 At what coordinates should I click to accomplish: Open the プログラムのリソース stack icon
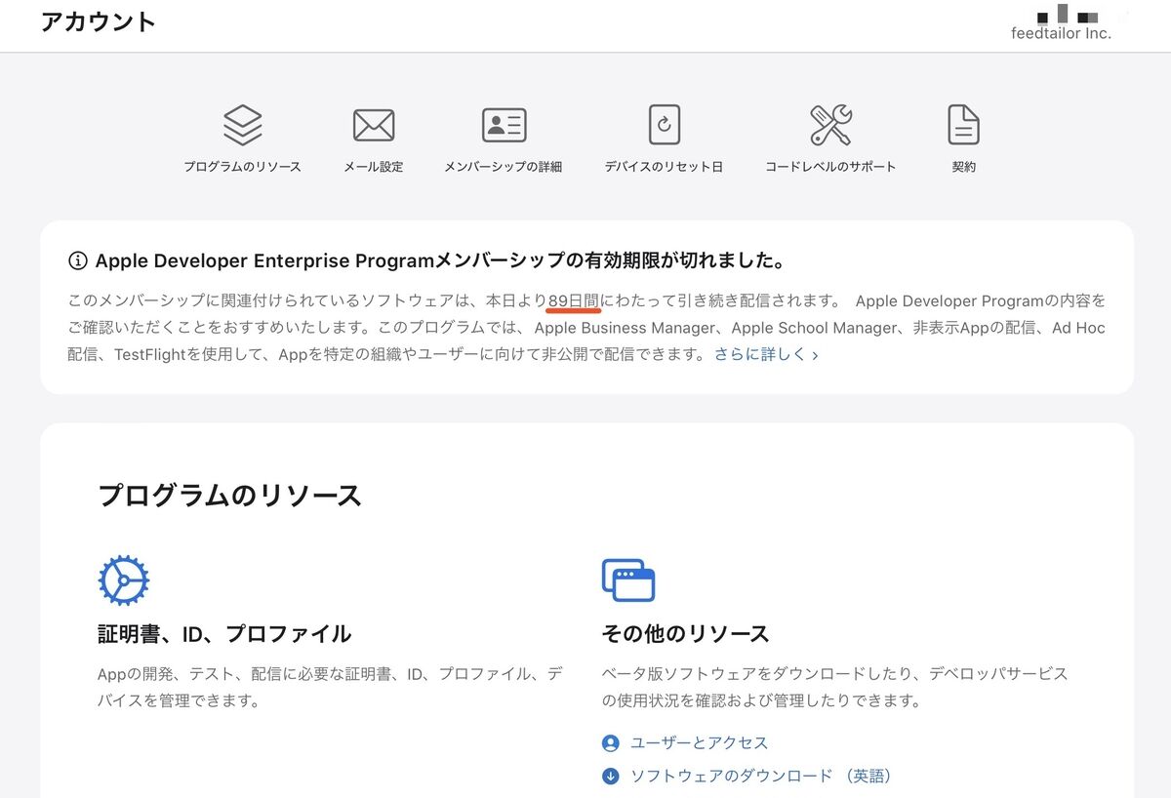[243, 125]
